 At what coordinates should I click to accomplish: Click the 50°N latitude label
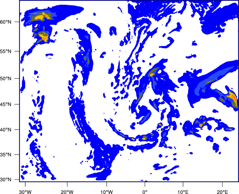pyautogui.click(x=6, y=79)
